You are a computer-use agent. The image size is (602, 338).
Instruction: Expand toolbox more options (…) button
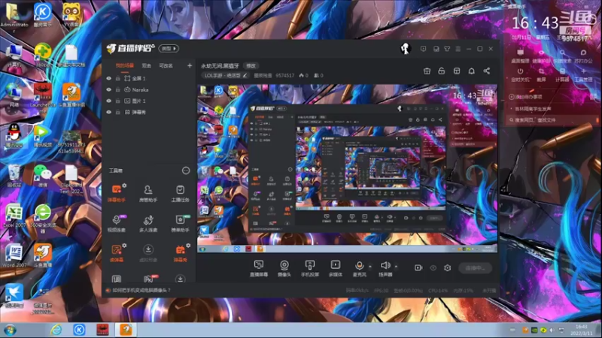(x=186, y=171)
